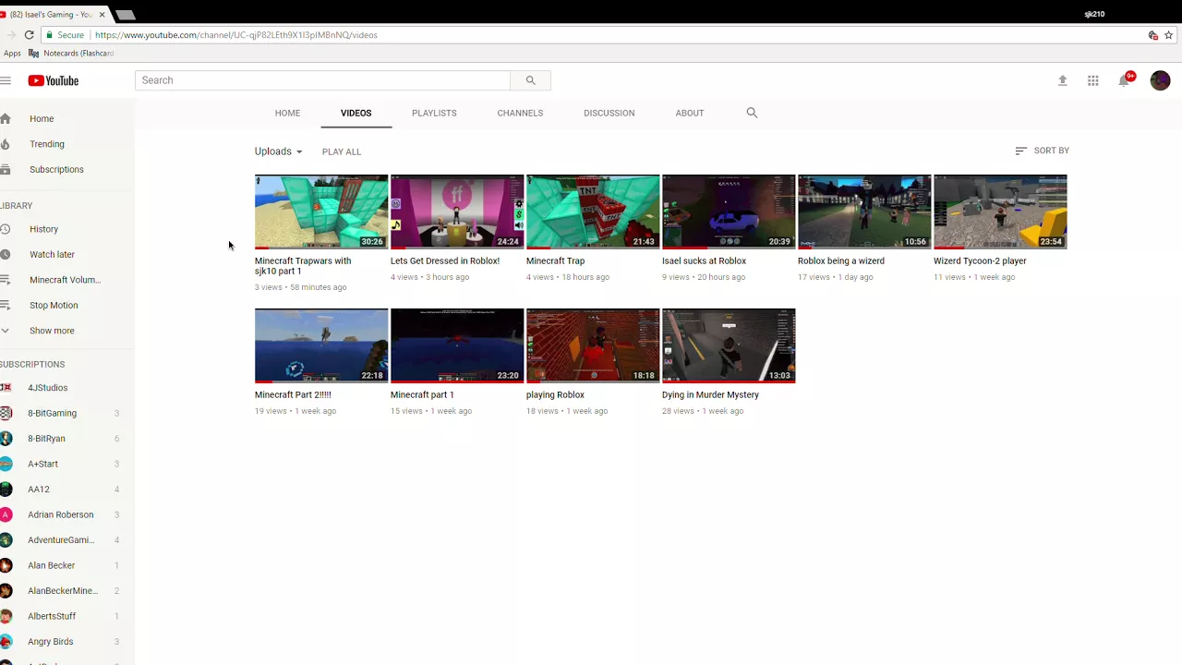Play Roblox being a wizerd thumbnail
Viewport: 1182px width, 665px height.
point(864,212)
